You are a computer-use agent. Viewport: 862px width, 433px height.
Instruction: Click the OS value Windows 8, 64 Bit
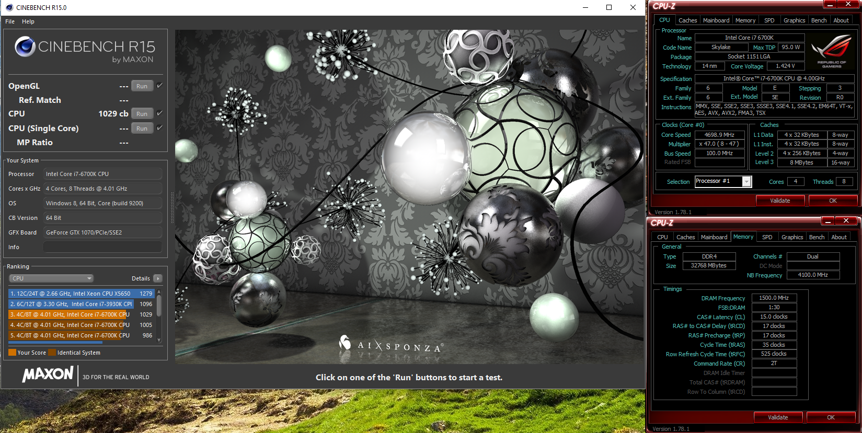tap(102, 203)
